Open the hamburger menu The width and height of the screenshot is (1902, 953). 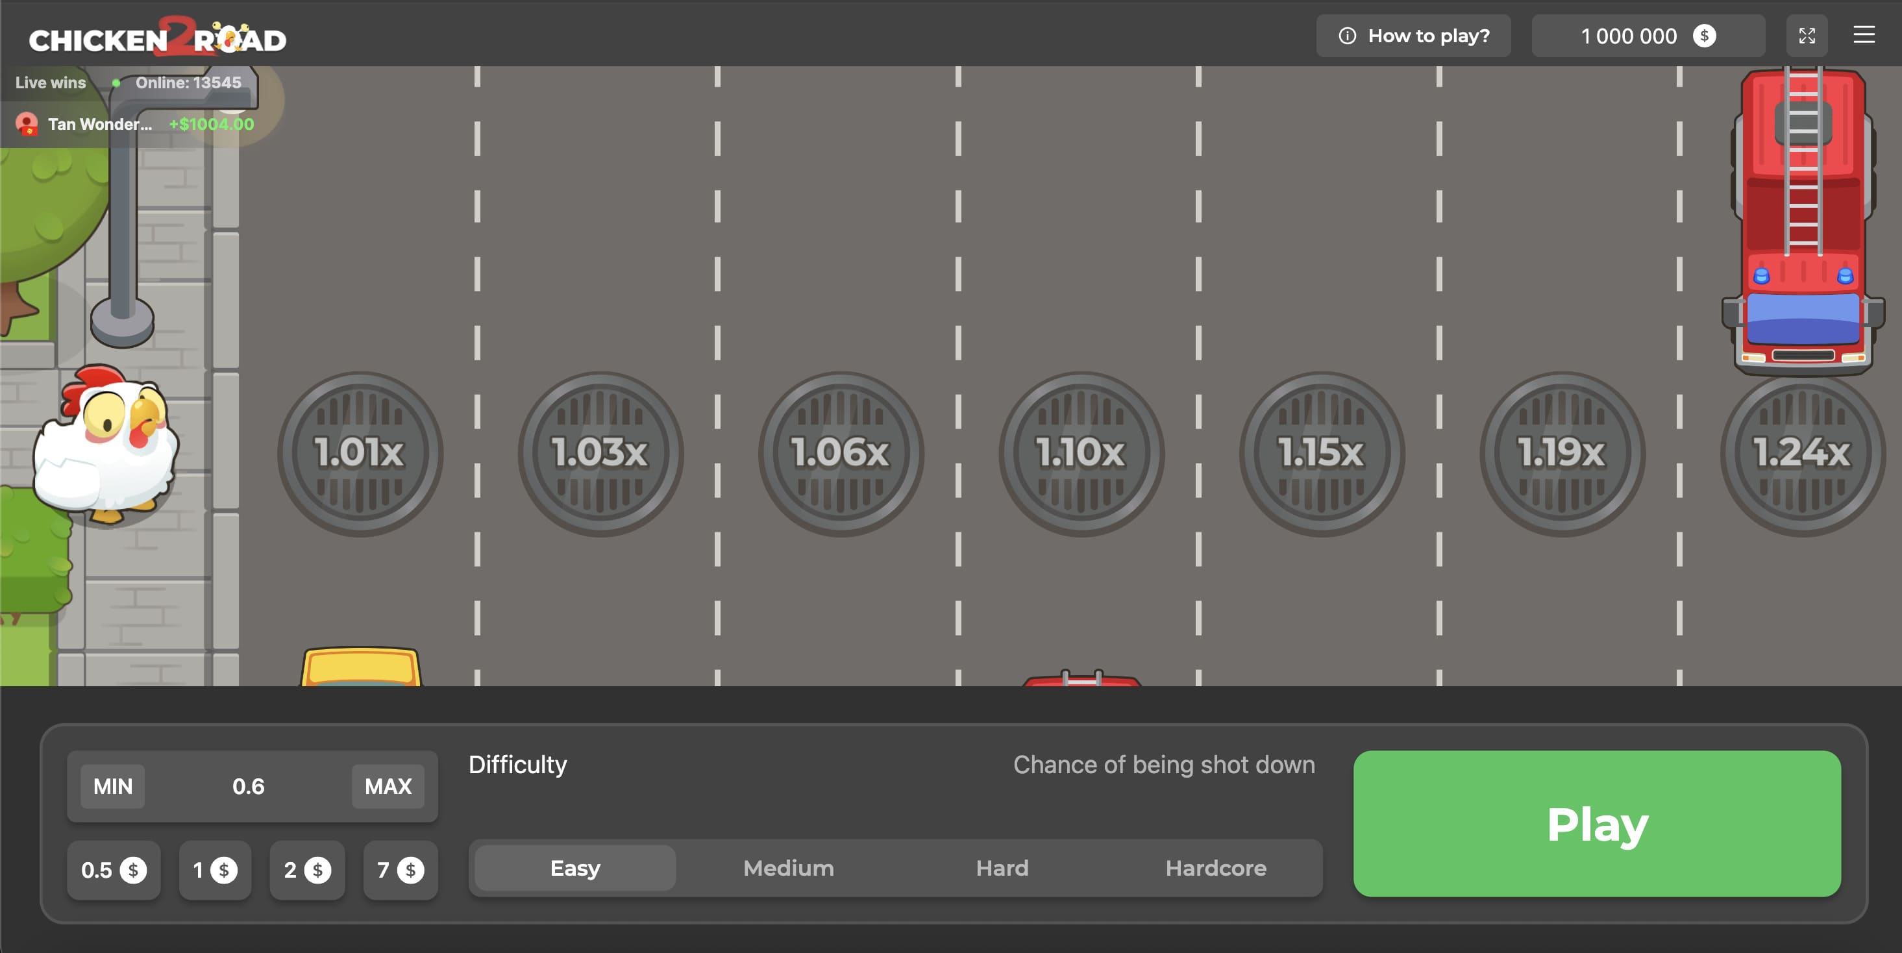pos(1864,34)
